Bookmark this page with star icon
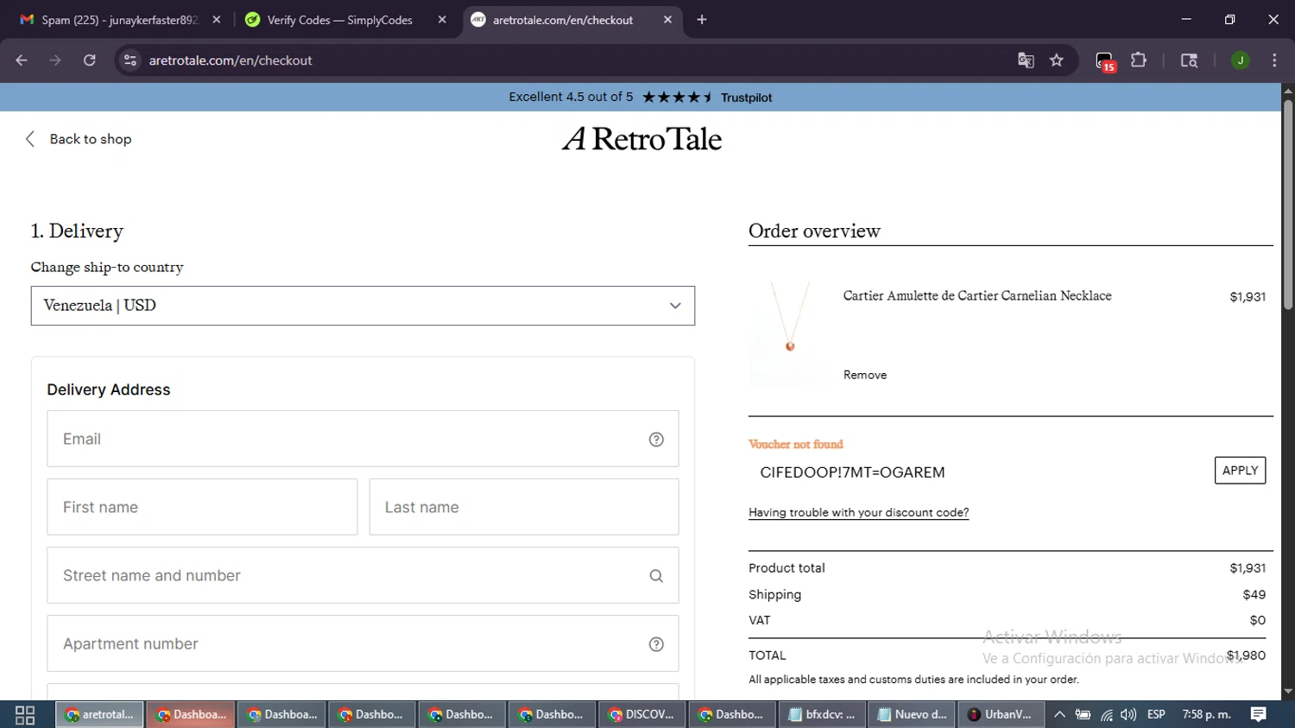Screen dimensions: 1295x728 coord(1057,60)
